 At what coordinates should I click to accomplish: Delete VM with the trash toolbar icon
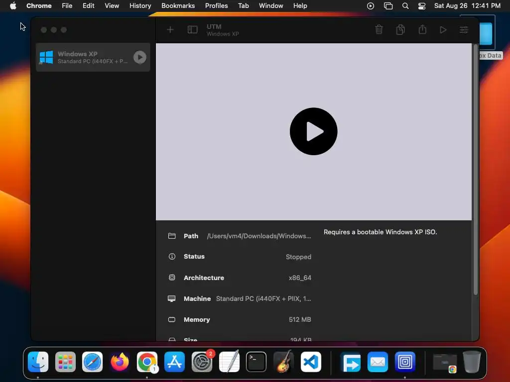pyautogui.click(x=379, y=29)
